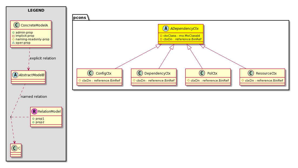Click the C icon of ConfigCtx
The width and height of the screenshot is (298, 168).
[90, 73]
